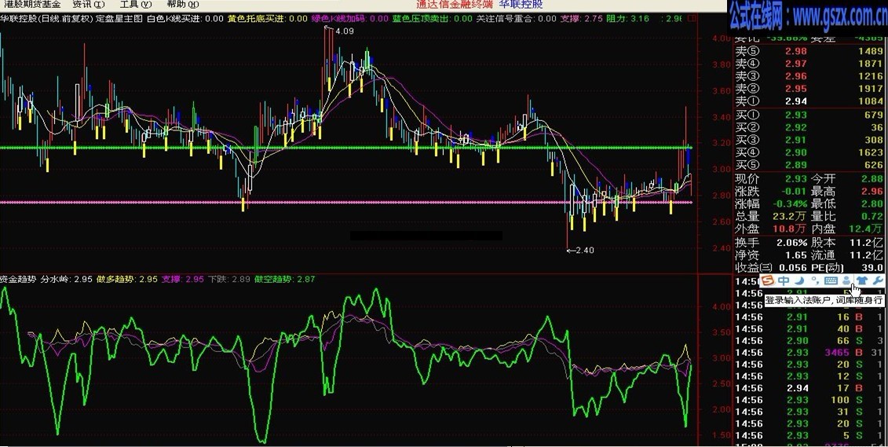Open the 工具(V) menu
888x447 pixels.
(x=136, y=5)
